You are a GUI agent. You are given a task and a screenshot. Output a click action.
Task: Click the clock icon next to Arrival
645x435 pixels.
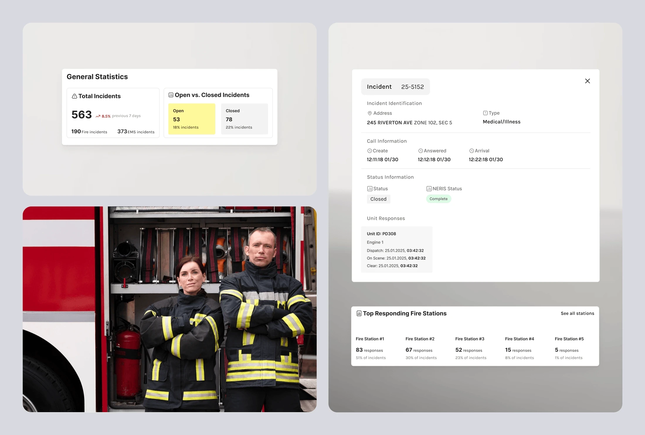tap(472, 151)
